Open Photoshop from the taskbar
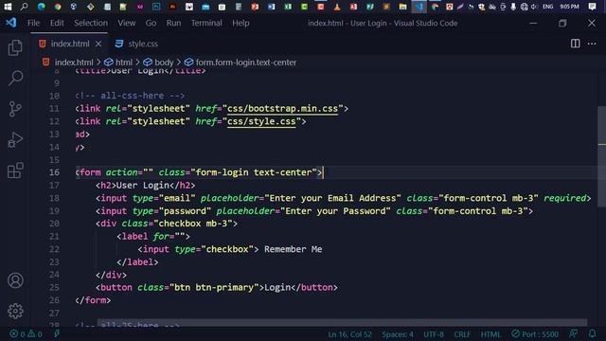The image size is (606, 341). (x=156, y=7)
